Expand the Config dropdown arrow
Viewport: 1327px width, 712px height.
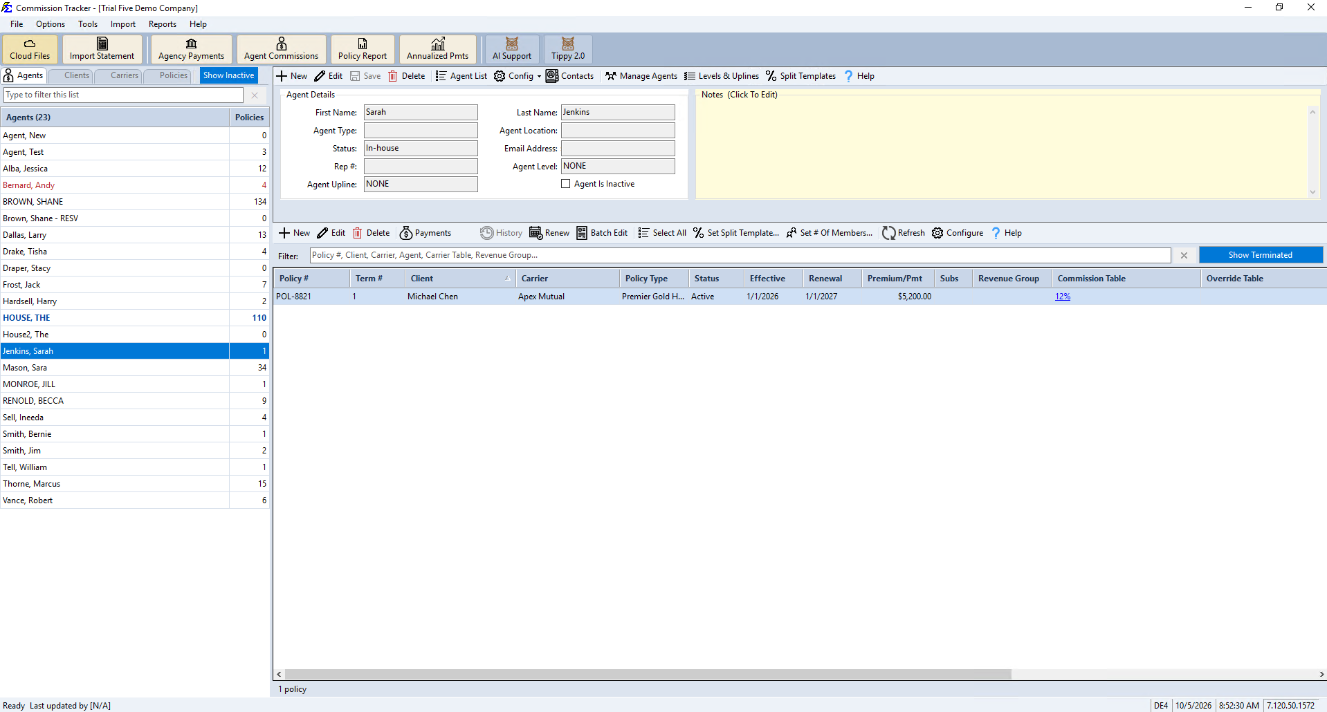[x=539, y=76]
